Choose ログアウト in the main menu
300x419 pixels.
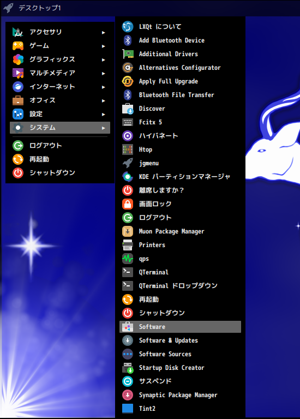click(x=60, y=146)
